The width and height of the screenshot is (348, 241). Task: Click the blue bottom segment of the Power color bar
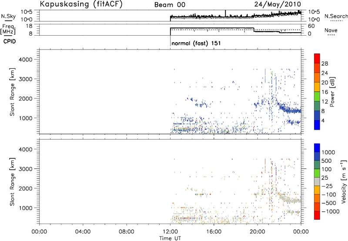[317, 125]
